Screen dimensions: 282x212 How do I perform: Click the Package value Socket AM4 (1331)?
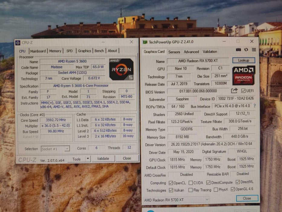tap(72, 73)
